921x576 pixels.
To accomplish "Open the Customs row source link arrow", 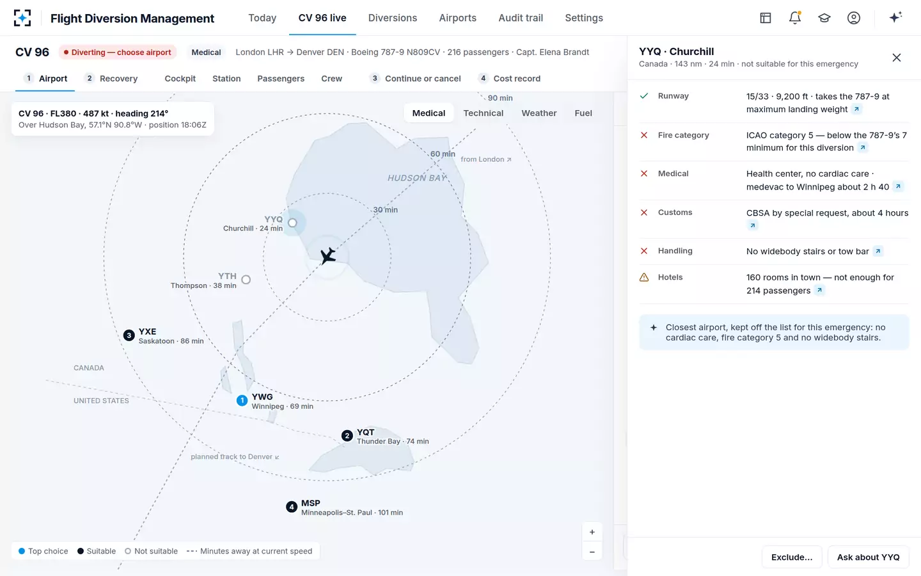I will point(753,225).
